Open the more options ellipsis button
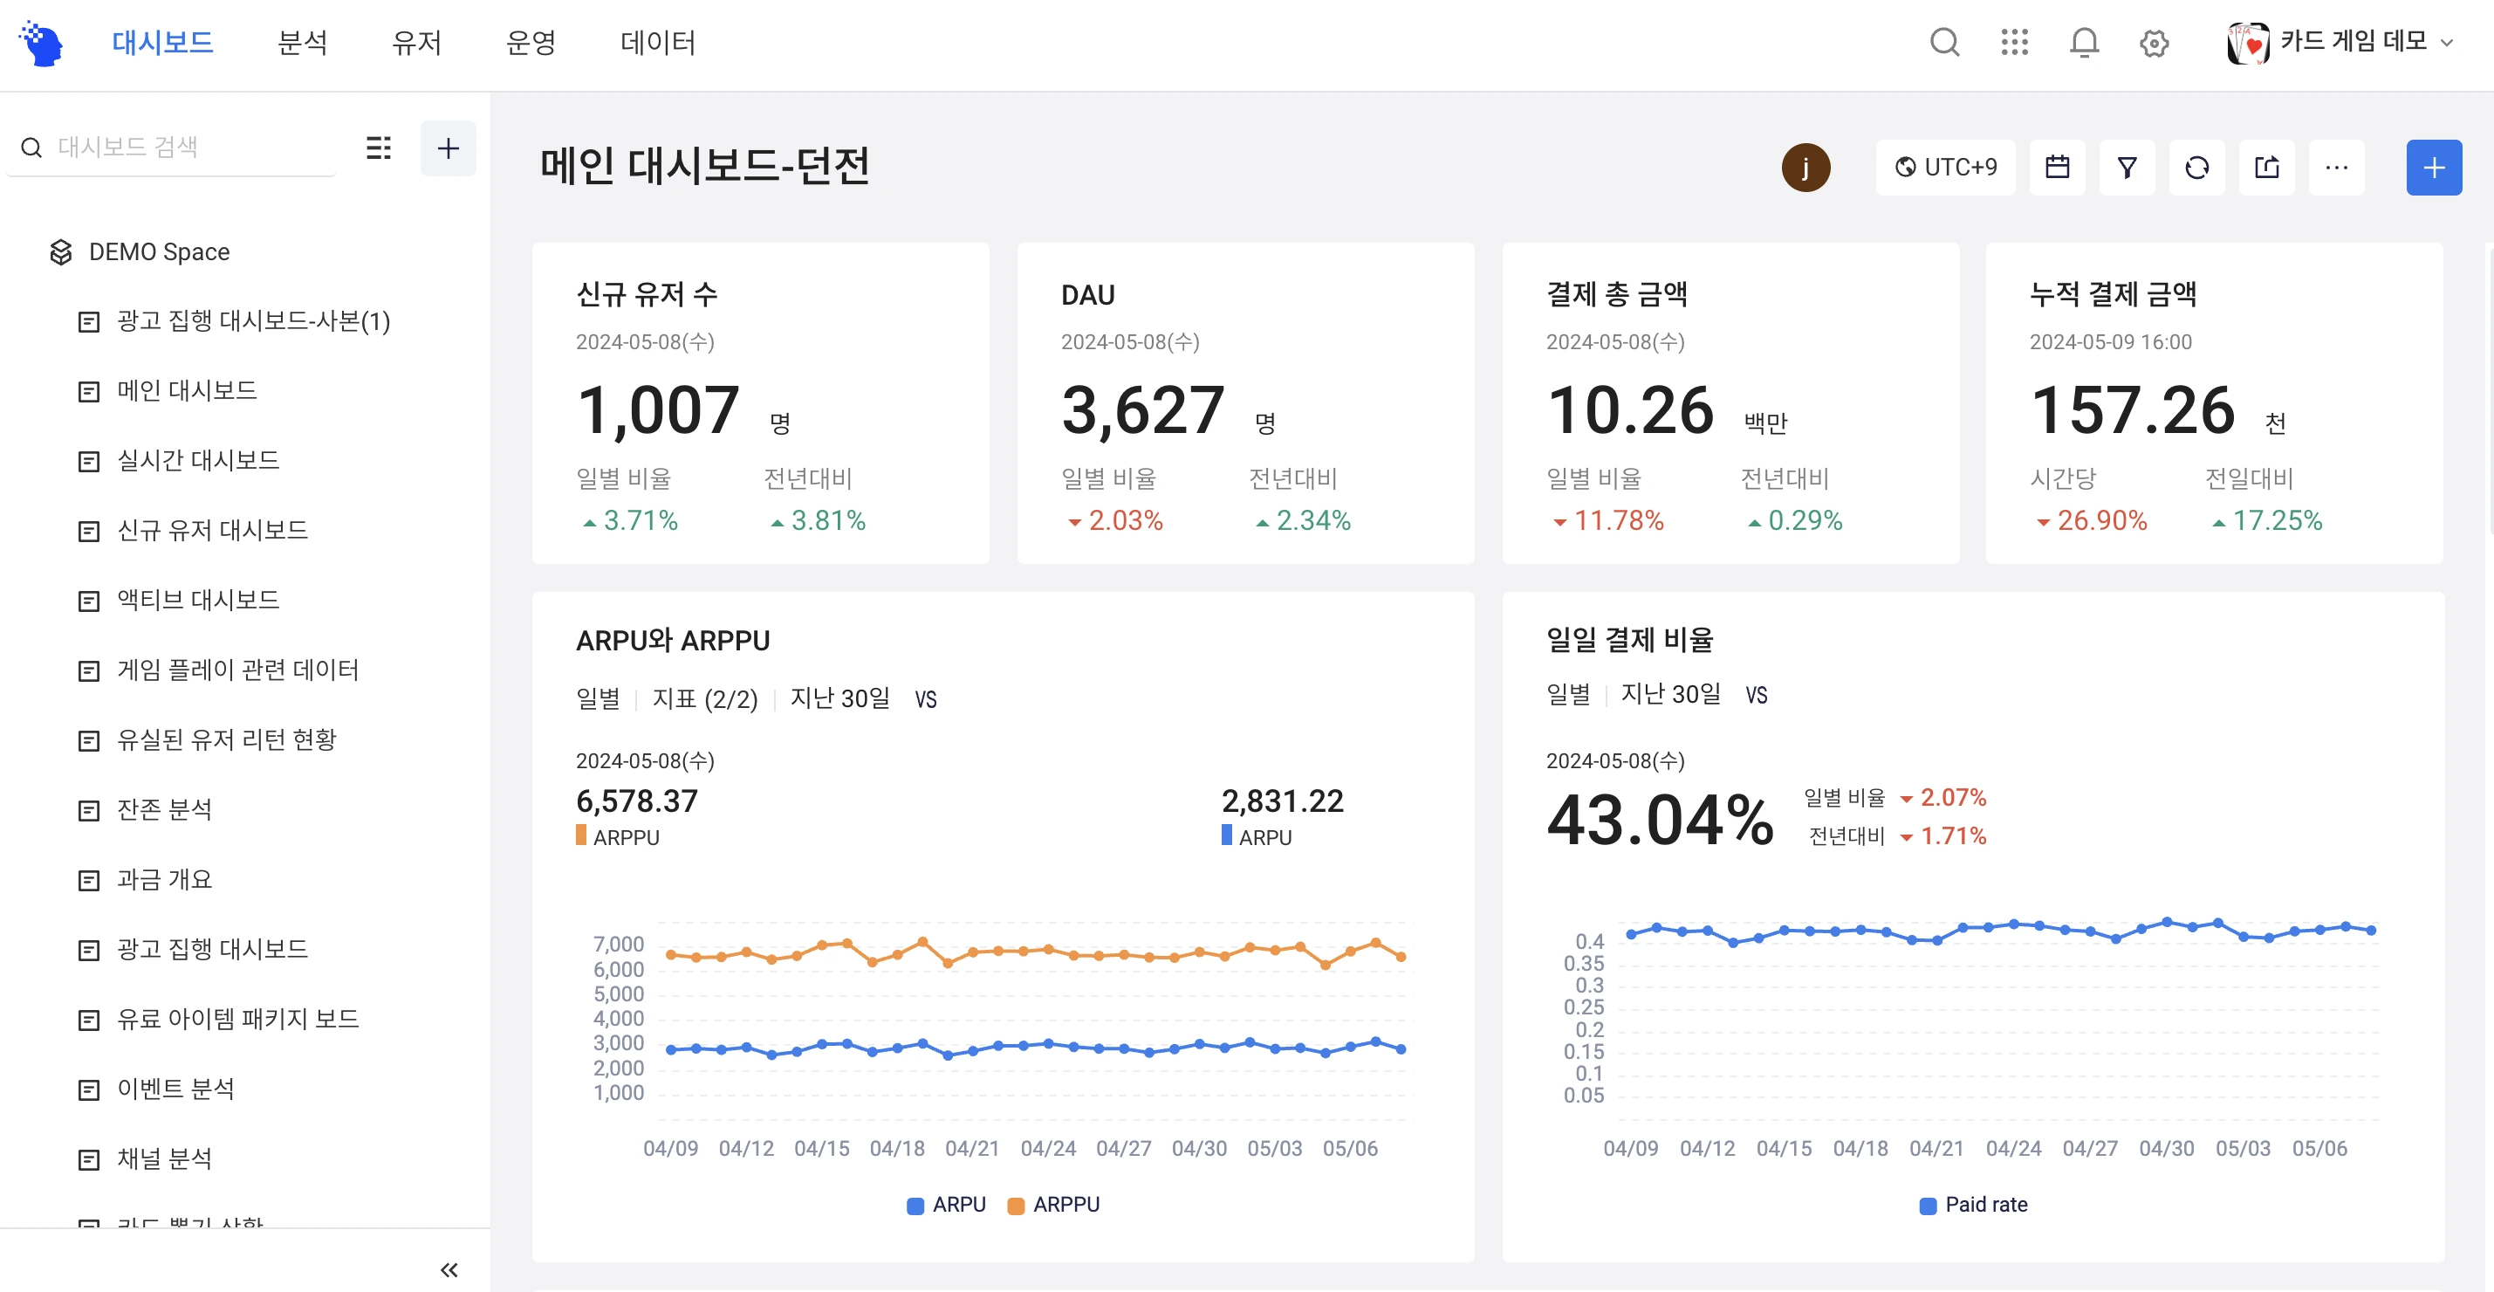 (x=2336, y=168)
